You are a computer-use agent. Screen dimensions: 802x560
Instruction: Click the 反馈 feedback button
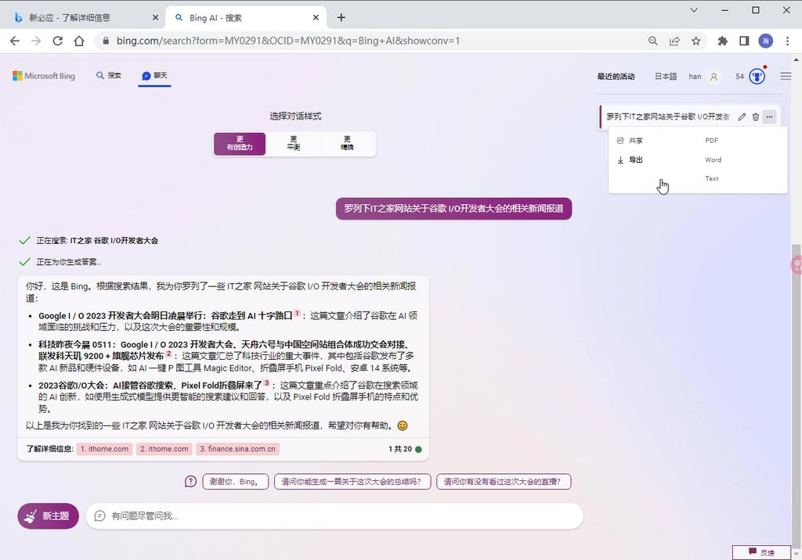(760, 551)
